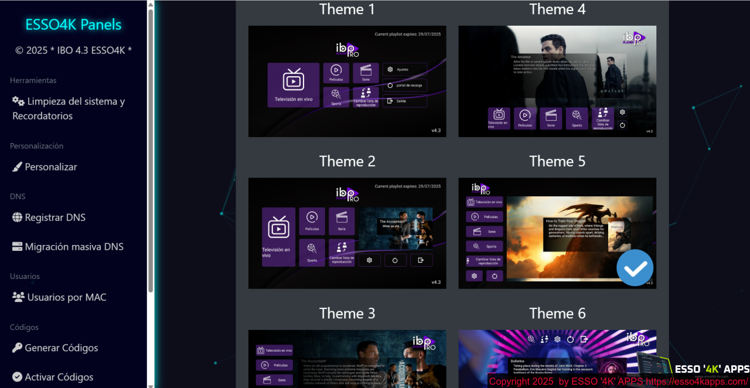Click the "Copyright 2025 by ESSO '4K' APPS" footer text
Screen dimensions: 750x388
coord(566,382)
